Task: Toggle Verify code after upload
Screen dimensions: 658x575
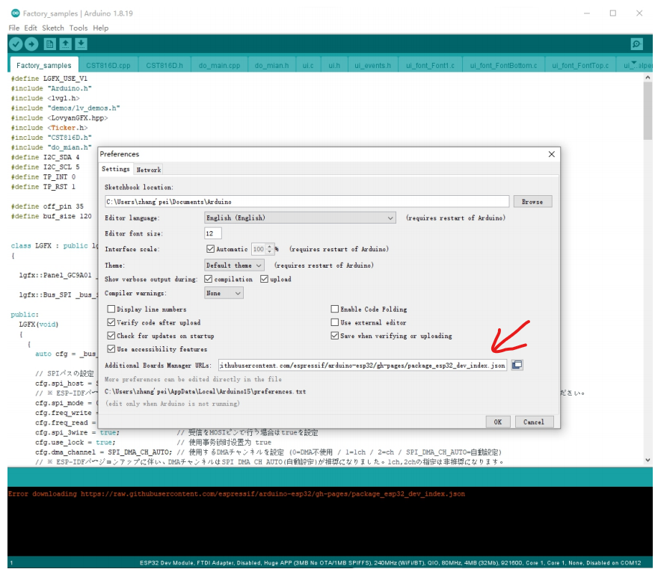Action: [111, 322]
